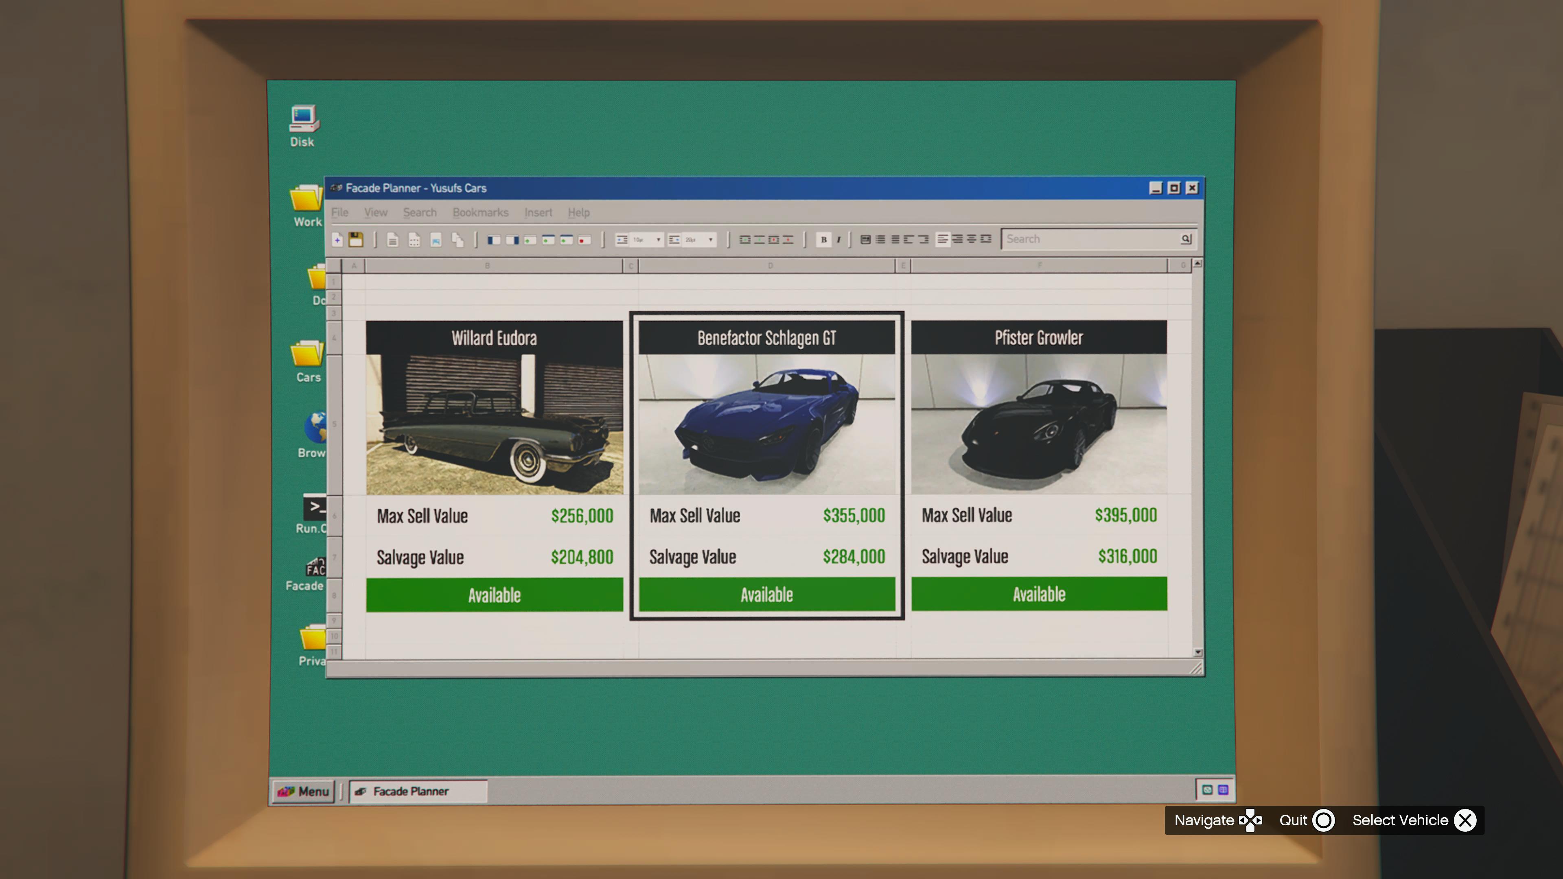The image size is (1563, 879).
Task: Toggle the align left button
Action: pyautogui.click(x=942, y=239)
